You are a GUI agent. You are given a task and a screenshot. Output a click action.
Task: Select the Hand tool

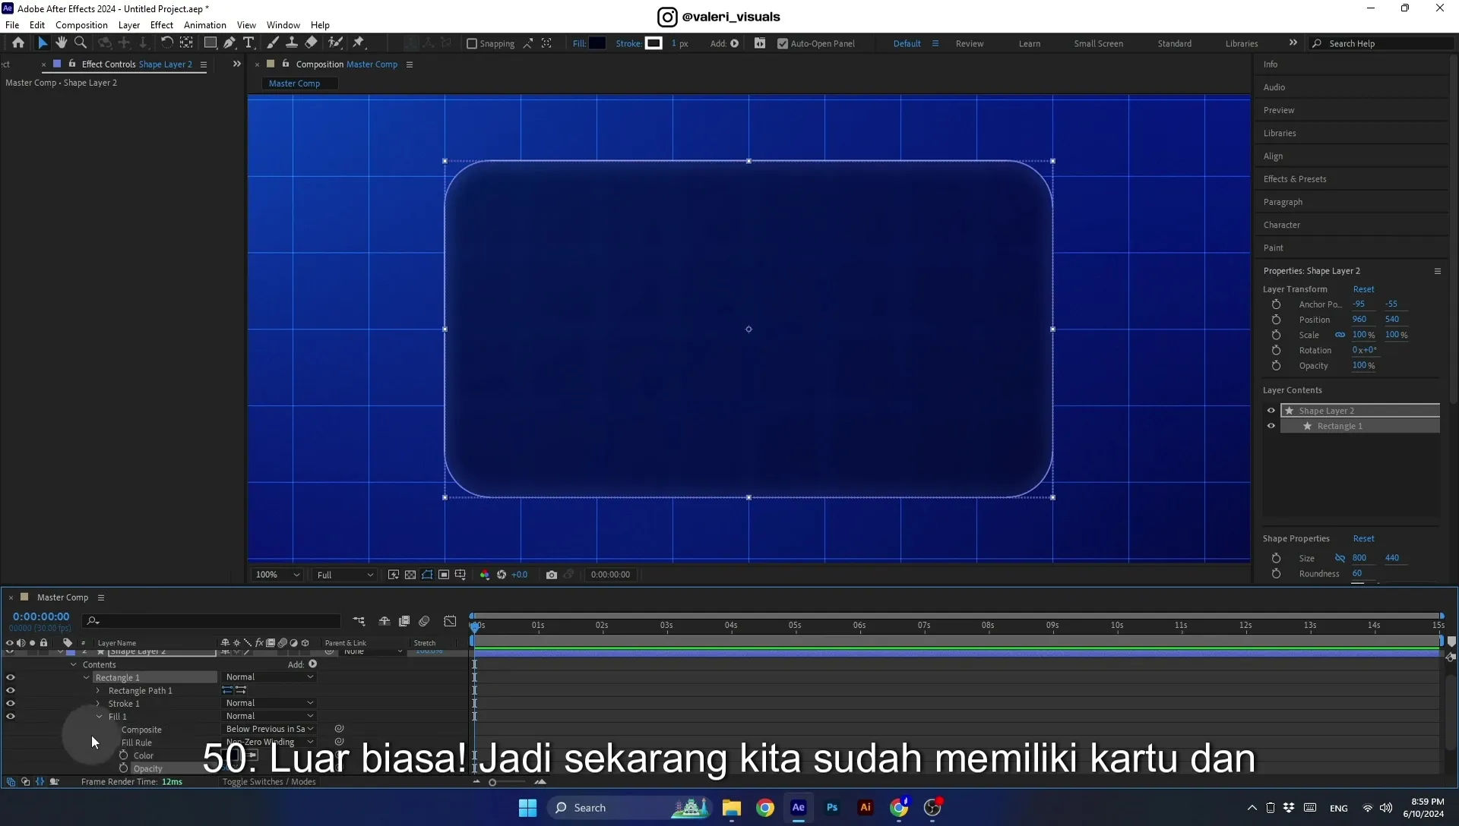[x=62, y=43]
